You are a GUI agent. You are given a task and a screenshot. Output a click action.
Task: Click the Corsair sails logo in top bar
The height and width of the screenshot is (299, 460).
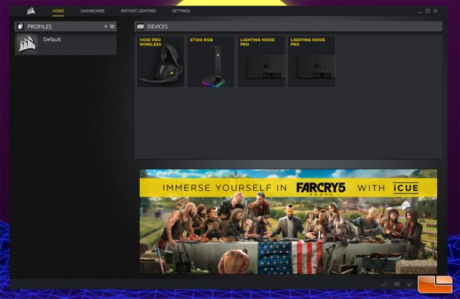pyautogui.click(x=31, y=11)
